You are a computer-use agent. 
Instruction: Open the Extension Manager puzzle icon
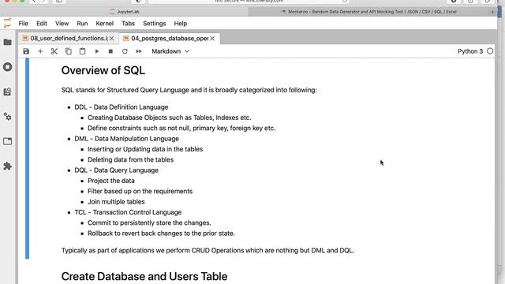(7, 166)
